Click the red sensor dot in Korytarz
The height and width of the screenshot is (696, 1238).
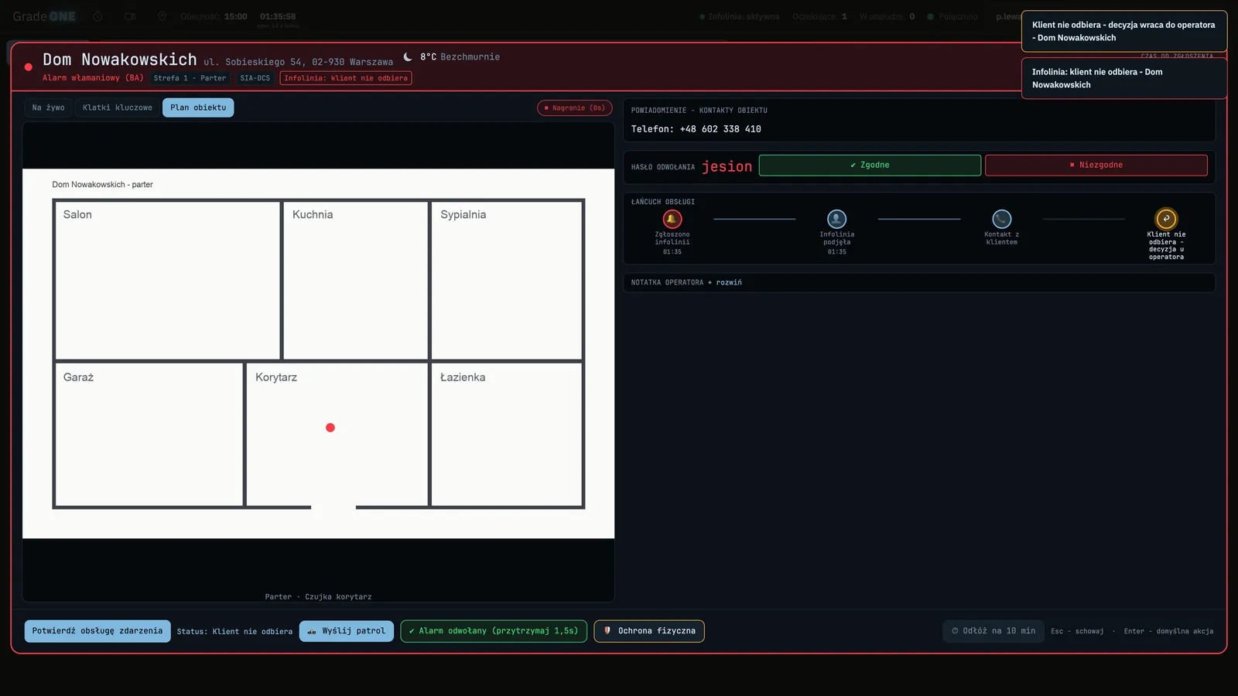[330, 428]
